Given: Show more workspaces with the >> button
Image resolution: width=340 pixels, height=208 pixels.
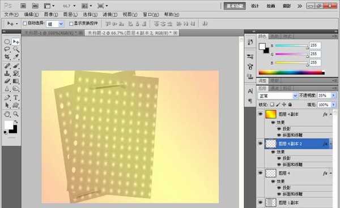Looking at the screenshot, I should pyautogui.click(x=299, y=6).
